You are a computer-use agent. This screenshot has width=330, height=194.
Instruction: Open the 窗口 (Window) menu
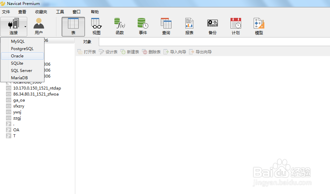point(77,12)
